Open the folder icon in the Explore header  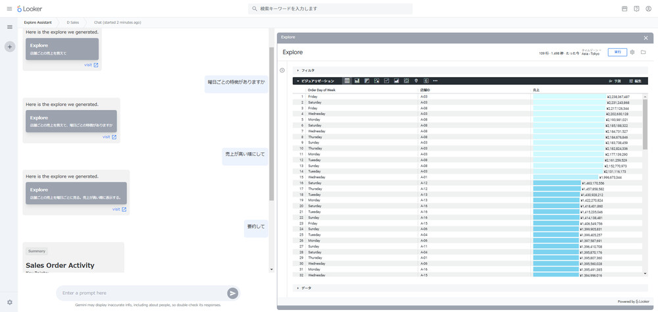click(643, 52)
